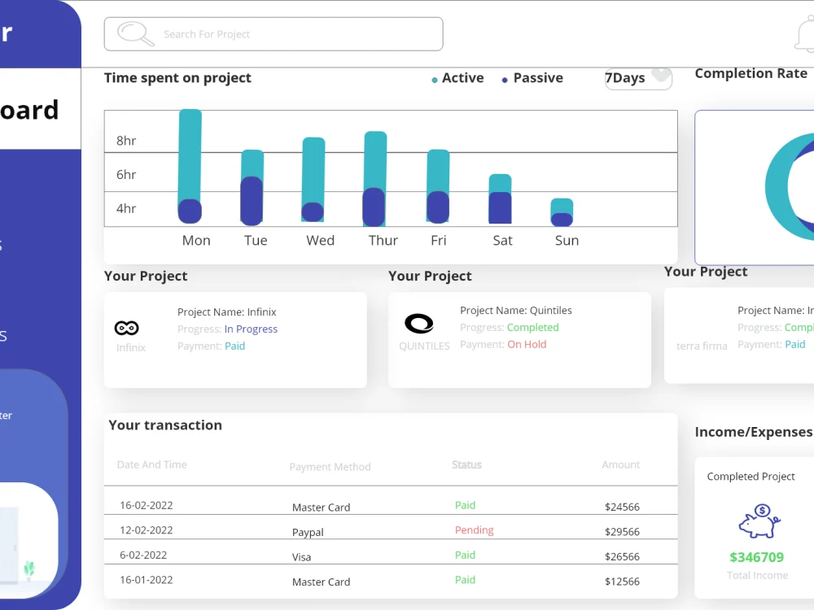Image resolution: width=814 pixels, height=610 pixels.
Task: Open the Quintiles project card
Action: pos(519,340)
